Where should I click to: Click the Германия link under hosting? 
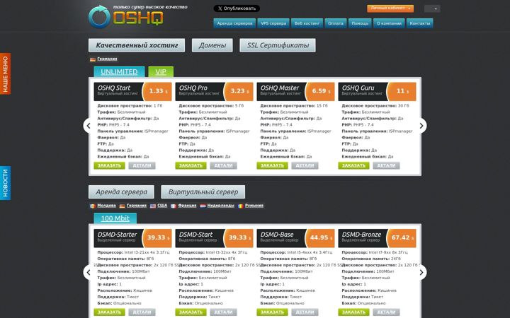tap(107, 59)
